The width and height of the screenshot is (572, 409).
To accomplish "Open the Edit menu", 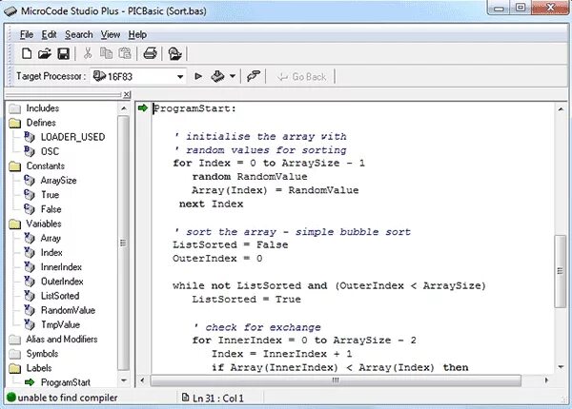I will [49, 34].
